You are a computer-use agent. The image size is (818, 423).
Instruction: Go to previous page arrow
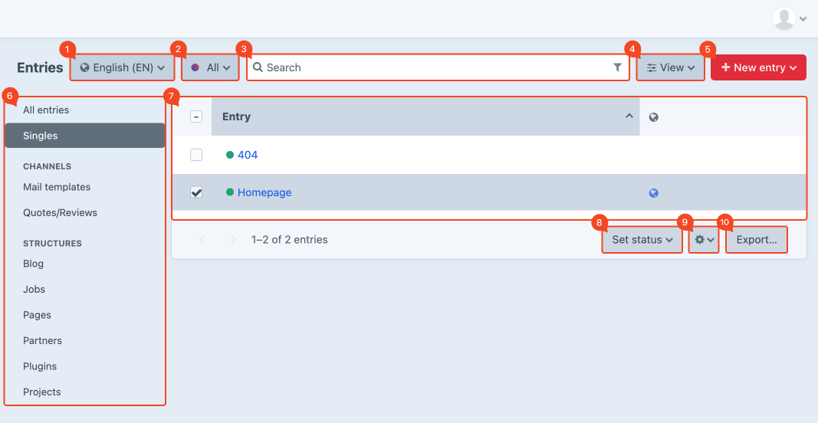(202, 240)
